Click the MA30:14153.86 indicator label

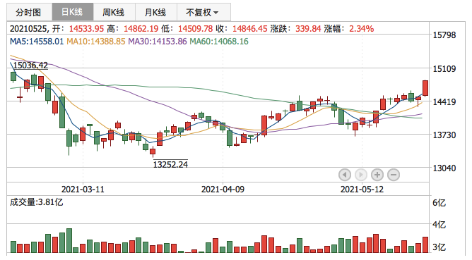click(158, 41)
